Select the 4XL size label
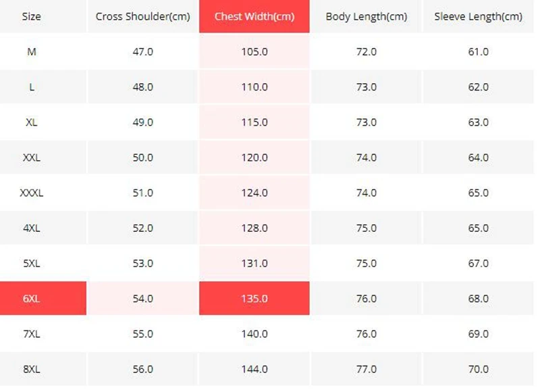Screen dimensions: 540x392 (x=32, y=228)
